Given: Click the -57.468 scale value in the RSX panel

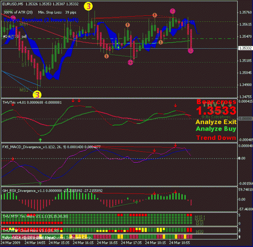Looking at the screenshot, I should click(246, 209).
